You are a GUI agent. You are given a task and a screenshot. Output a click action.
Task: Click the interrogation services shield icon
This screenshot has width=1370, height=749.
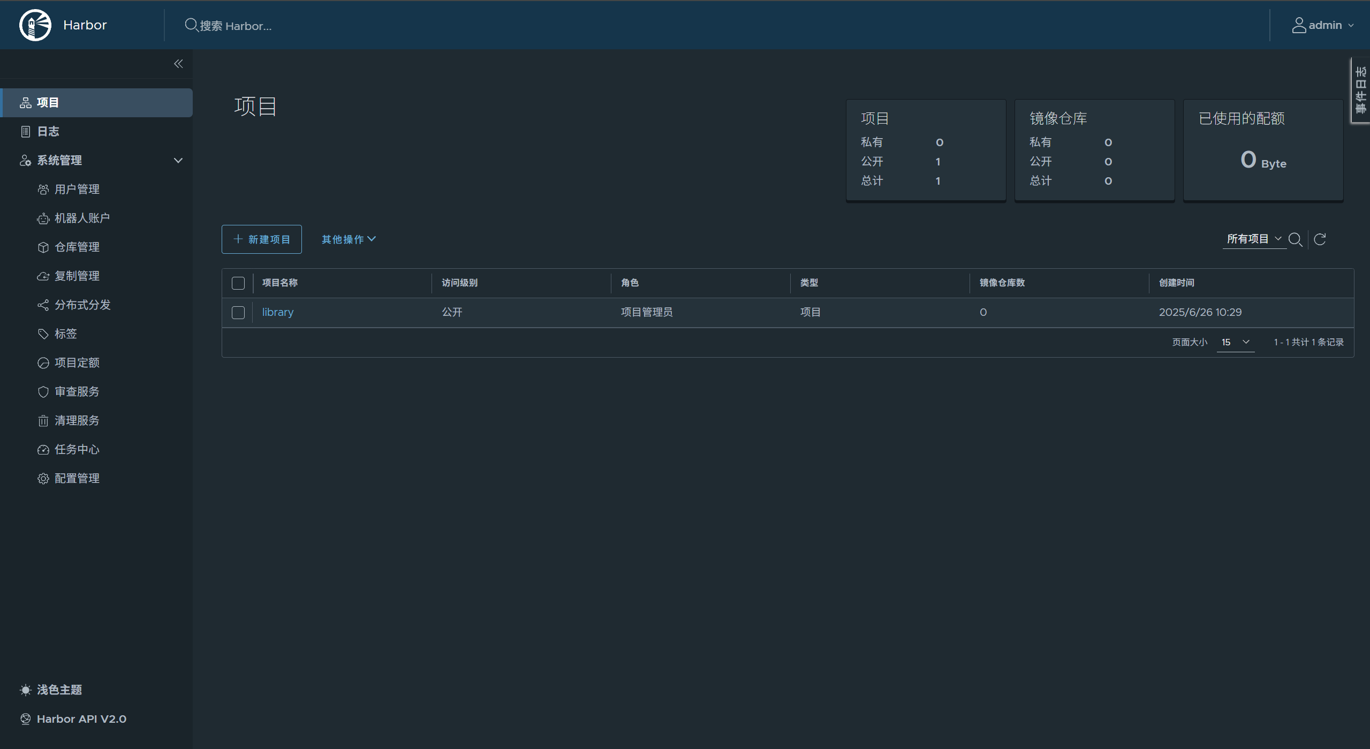point(43,391)
